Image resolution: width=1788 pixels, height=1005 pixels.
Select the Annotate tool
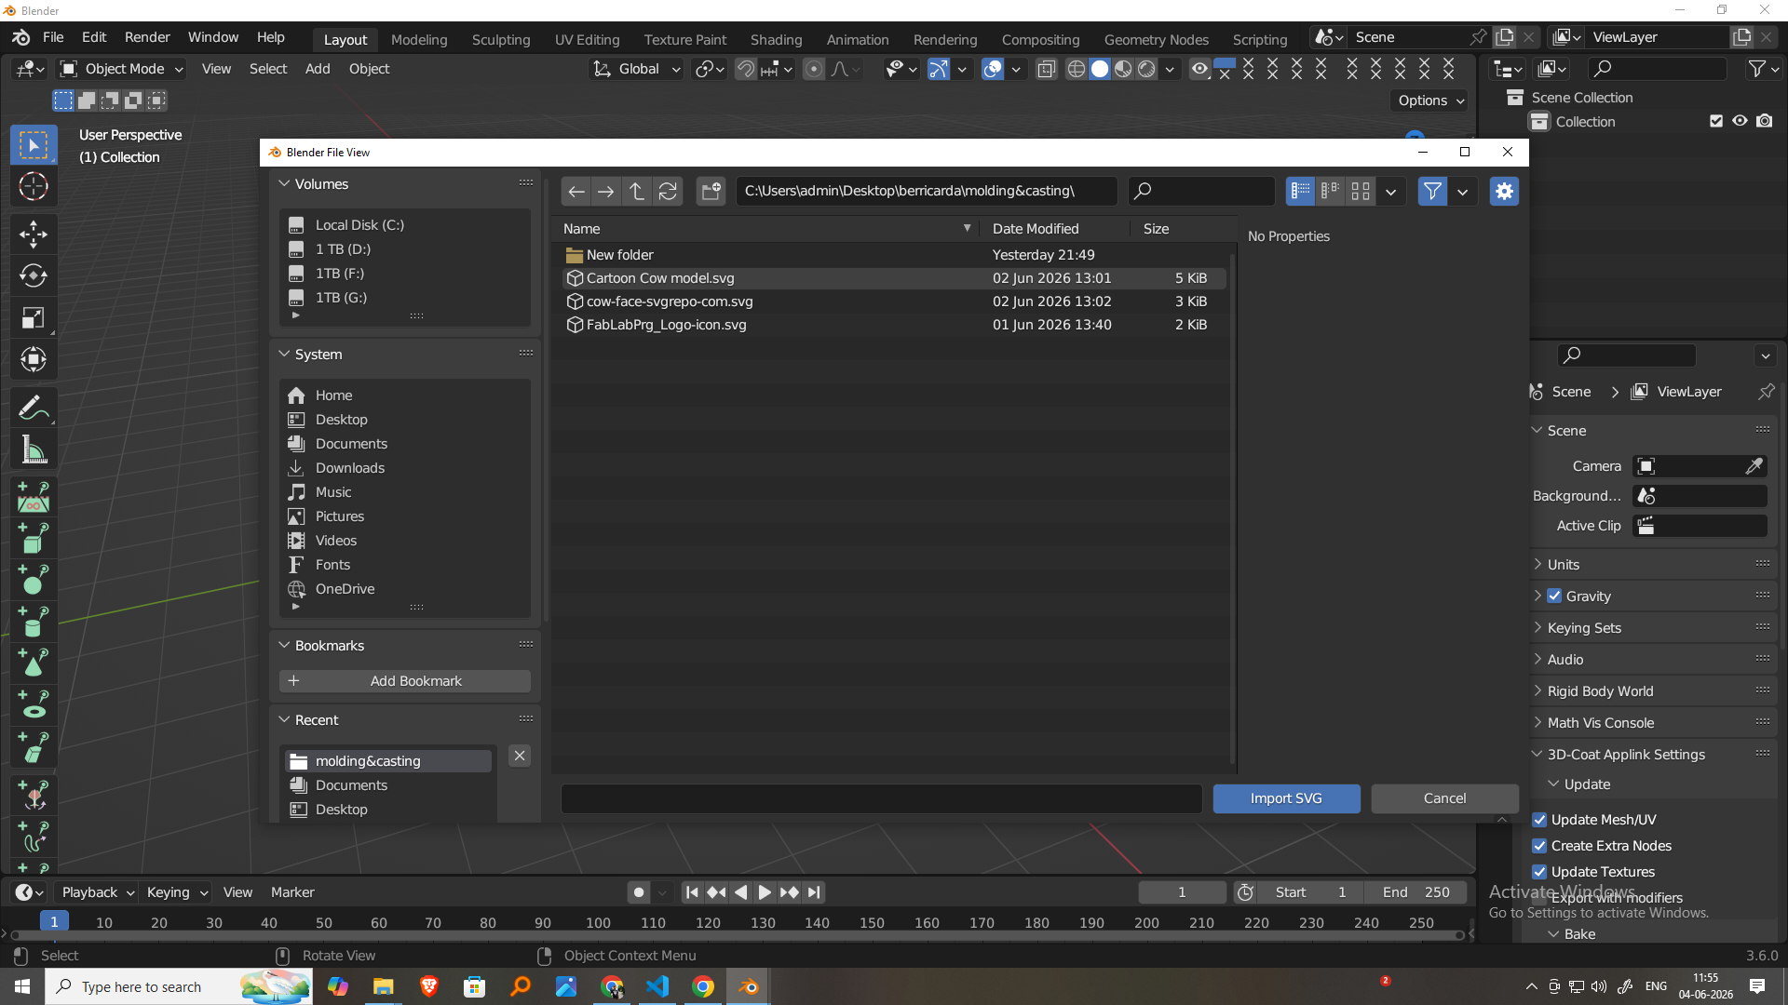coord(34,408)
